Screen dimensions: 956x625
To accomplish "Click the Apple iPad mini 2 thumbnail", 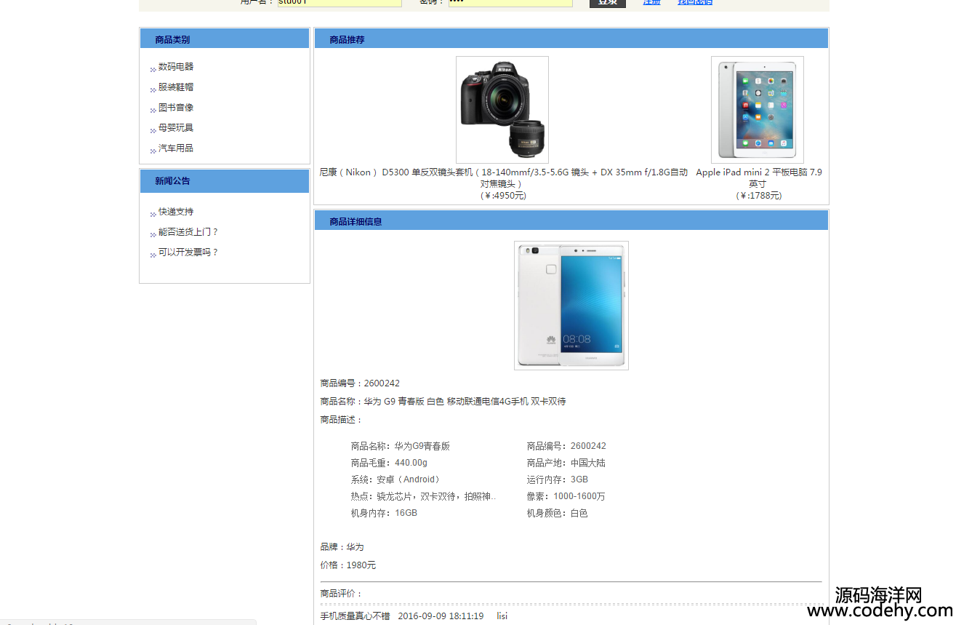I will click(x=758, y=110).
